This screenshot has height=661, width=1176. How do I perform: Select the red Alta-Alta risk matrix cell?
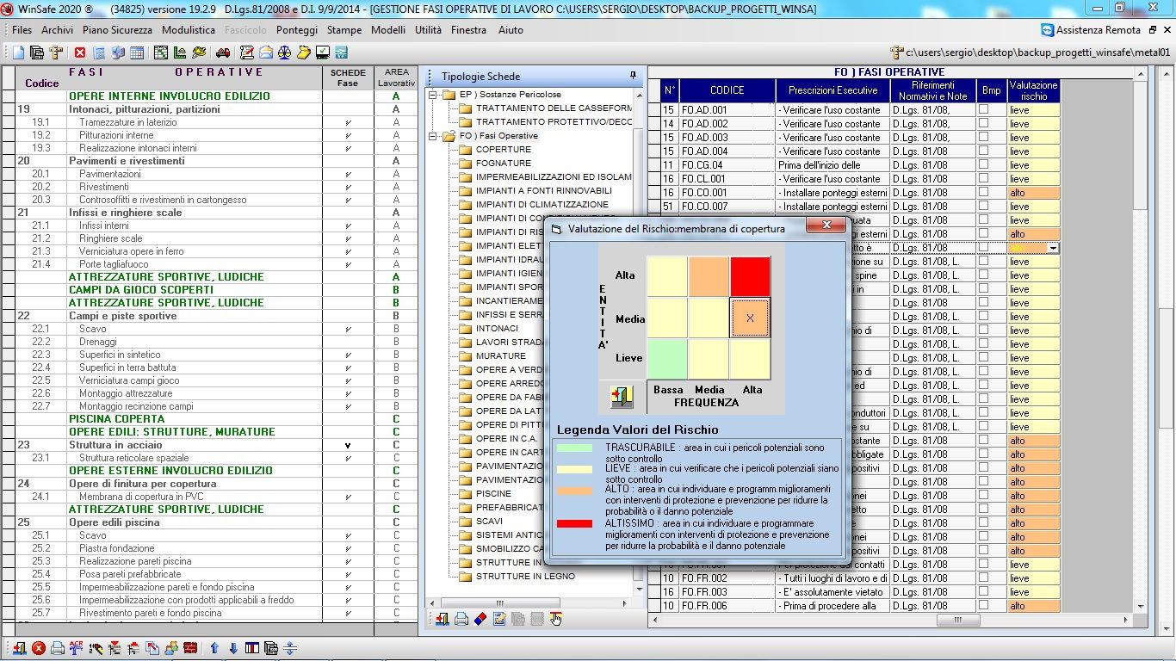click(749, 276)
